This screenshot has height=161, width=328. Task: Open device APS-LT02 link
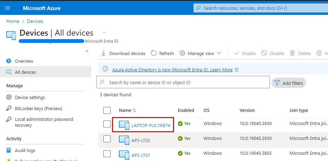pyautogui.click(x=141, y=140)
